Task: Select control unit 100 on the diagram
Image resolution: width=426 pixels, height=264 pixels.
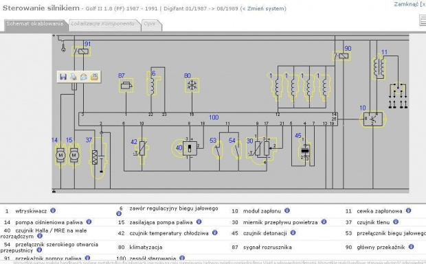Action: pyautogui.click(x=208, y=119)
